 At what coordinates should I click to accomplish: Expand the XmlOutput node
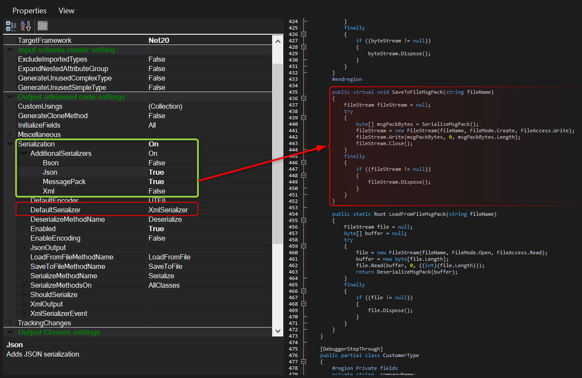click(24, 304)
